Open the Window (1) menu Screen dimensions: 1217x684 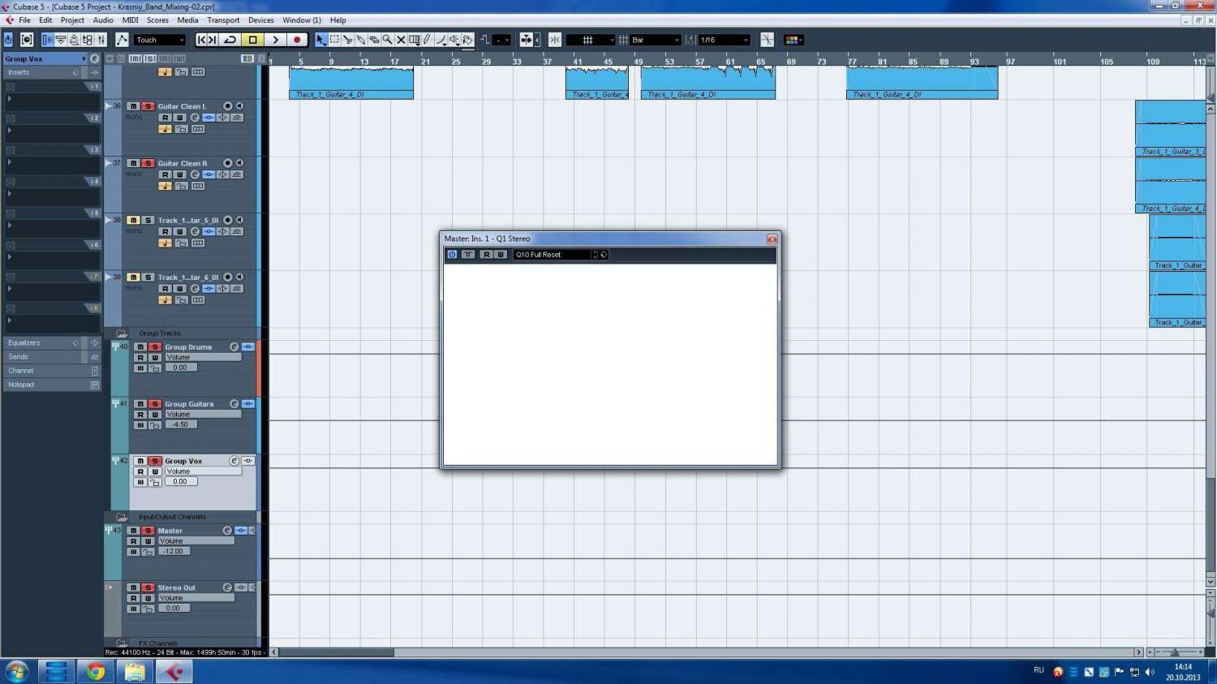(302, 20)
